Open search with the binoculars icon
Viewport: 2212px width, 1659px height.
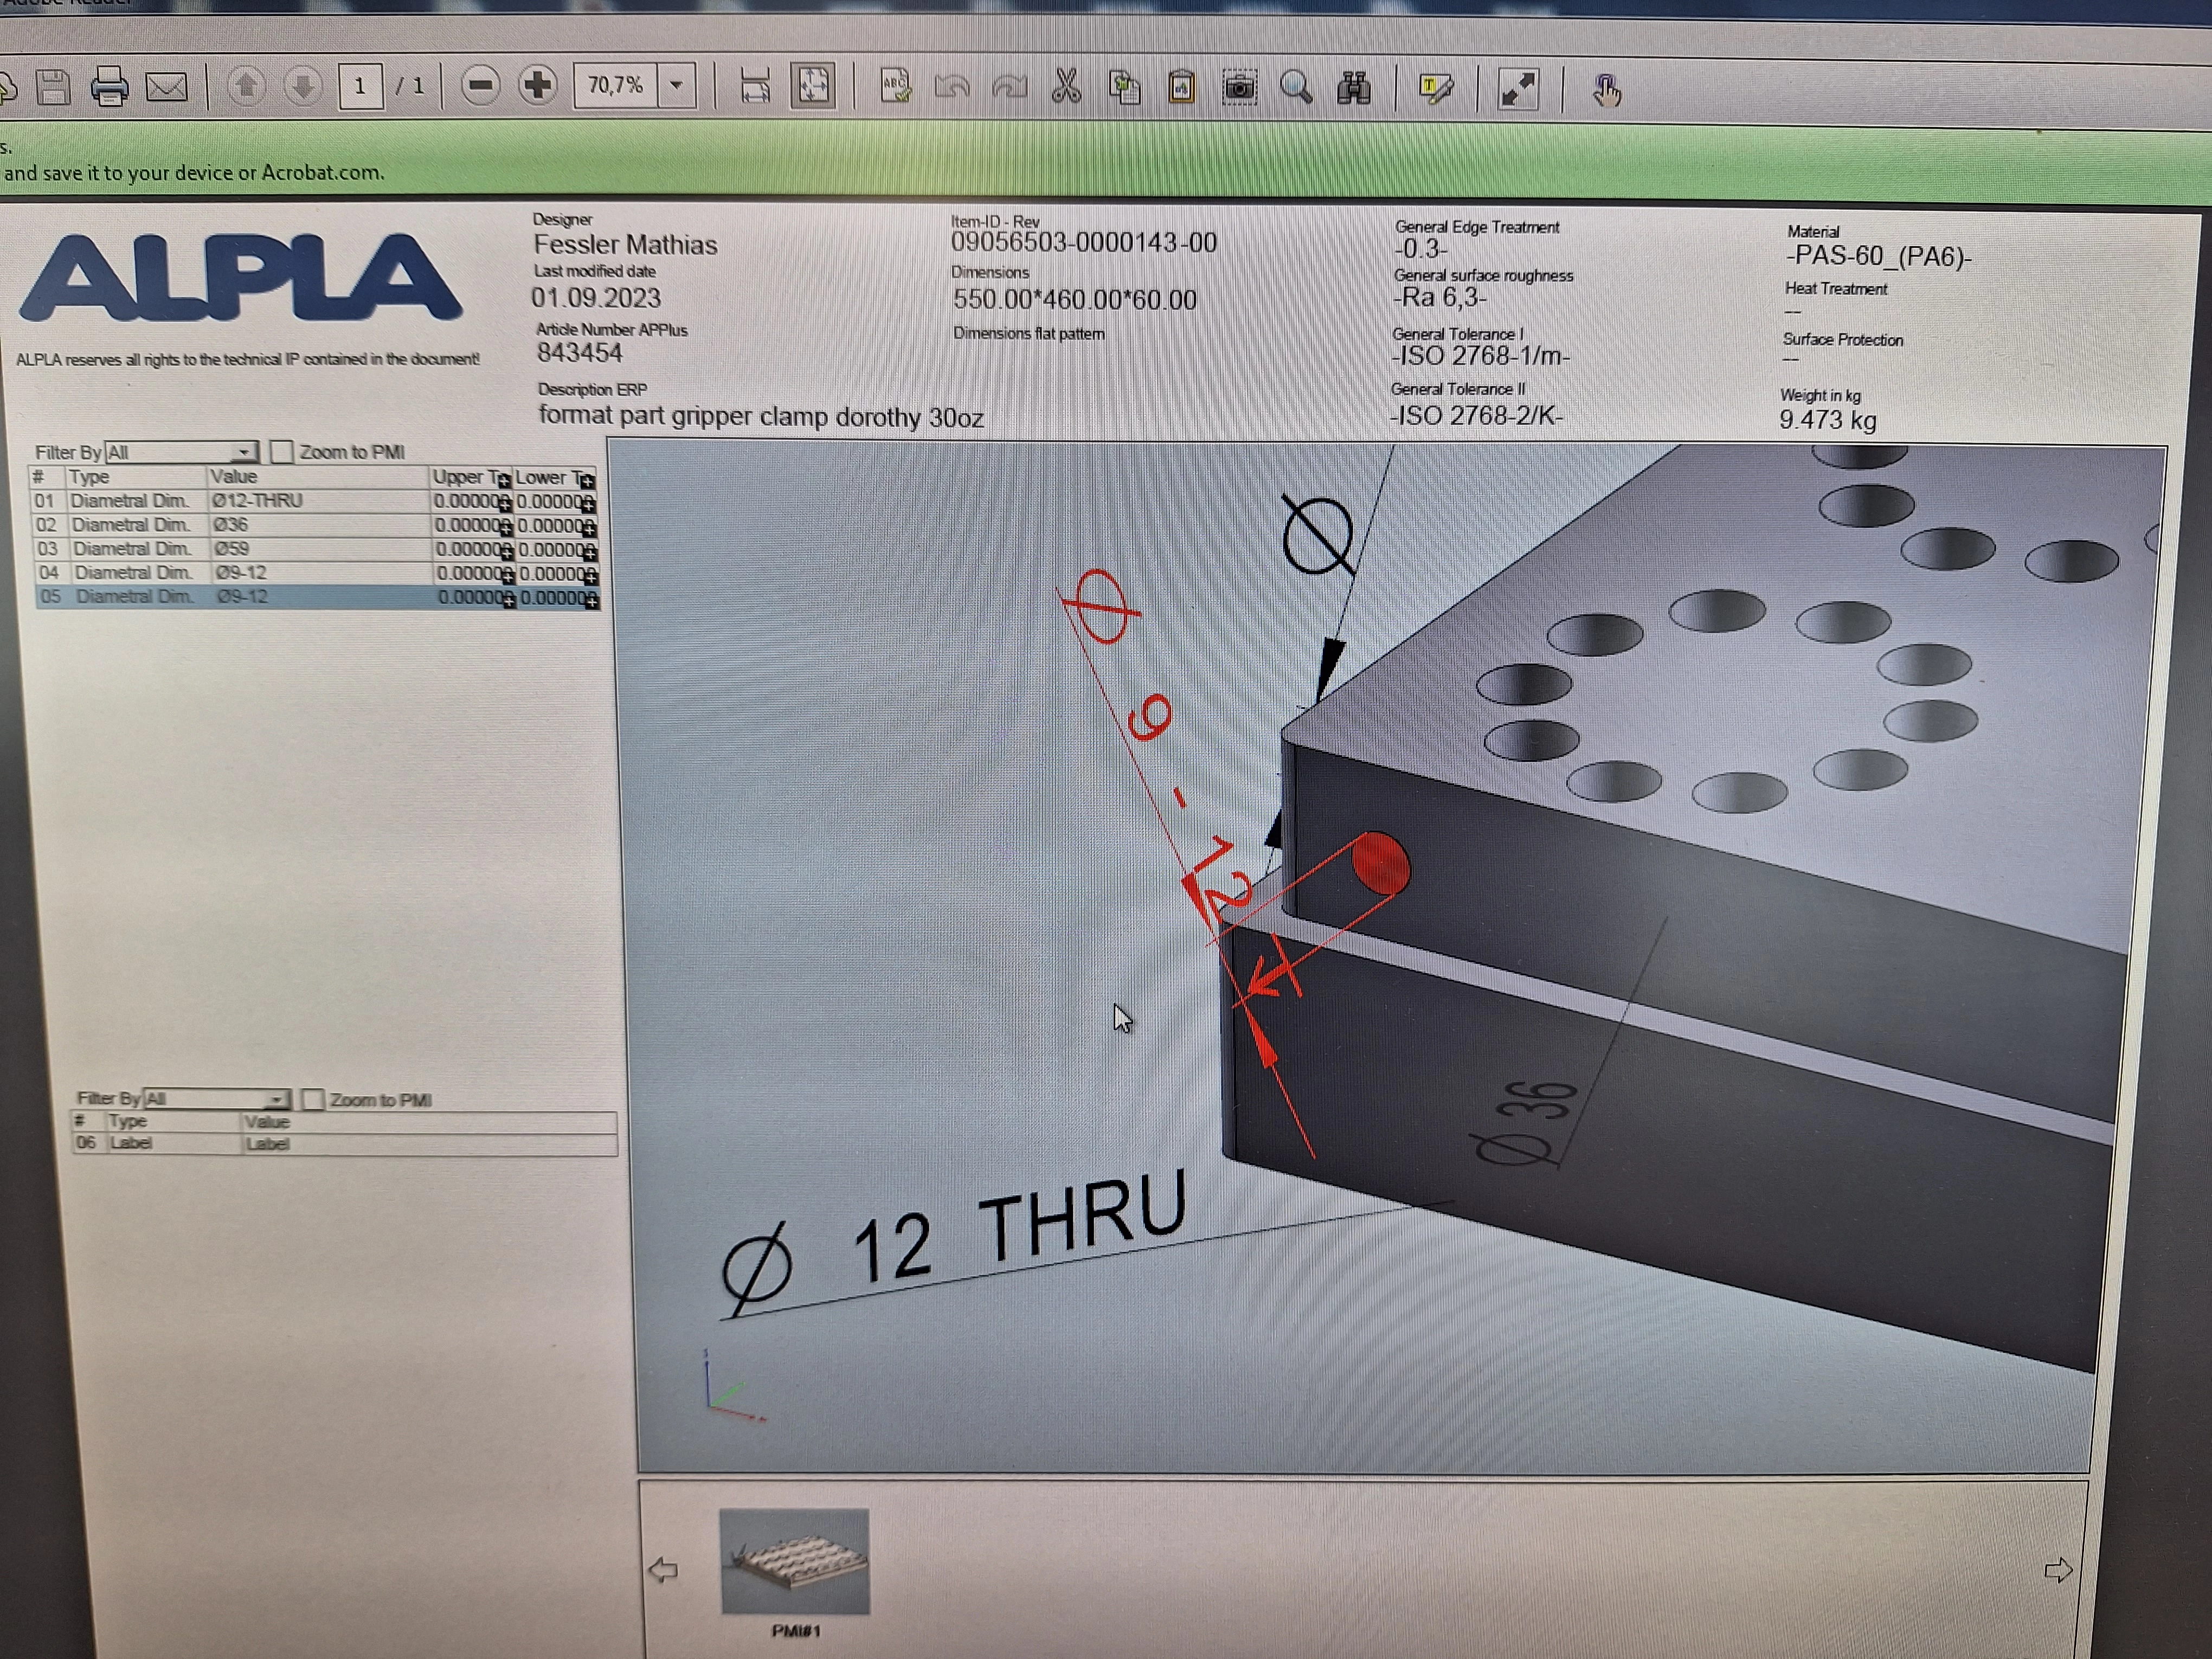pos(1353,89)
